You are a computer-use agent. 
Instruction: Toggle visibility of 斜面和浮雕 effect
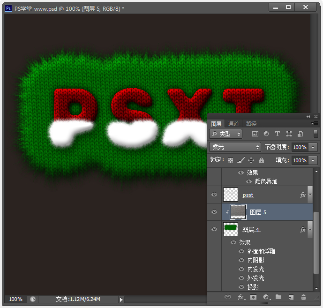point(241,251)
